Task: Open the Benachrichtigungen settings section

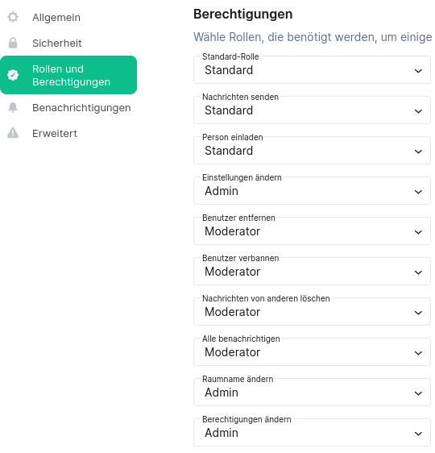Action: (68, 107)
